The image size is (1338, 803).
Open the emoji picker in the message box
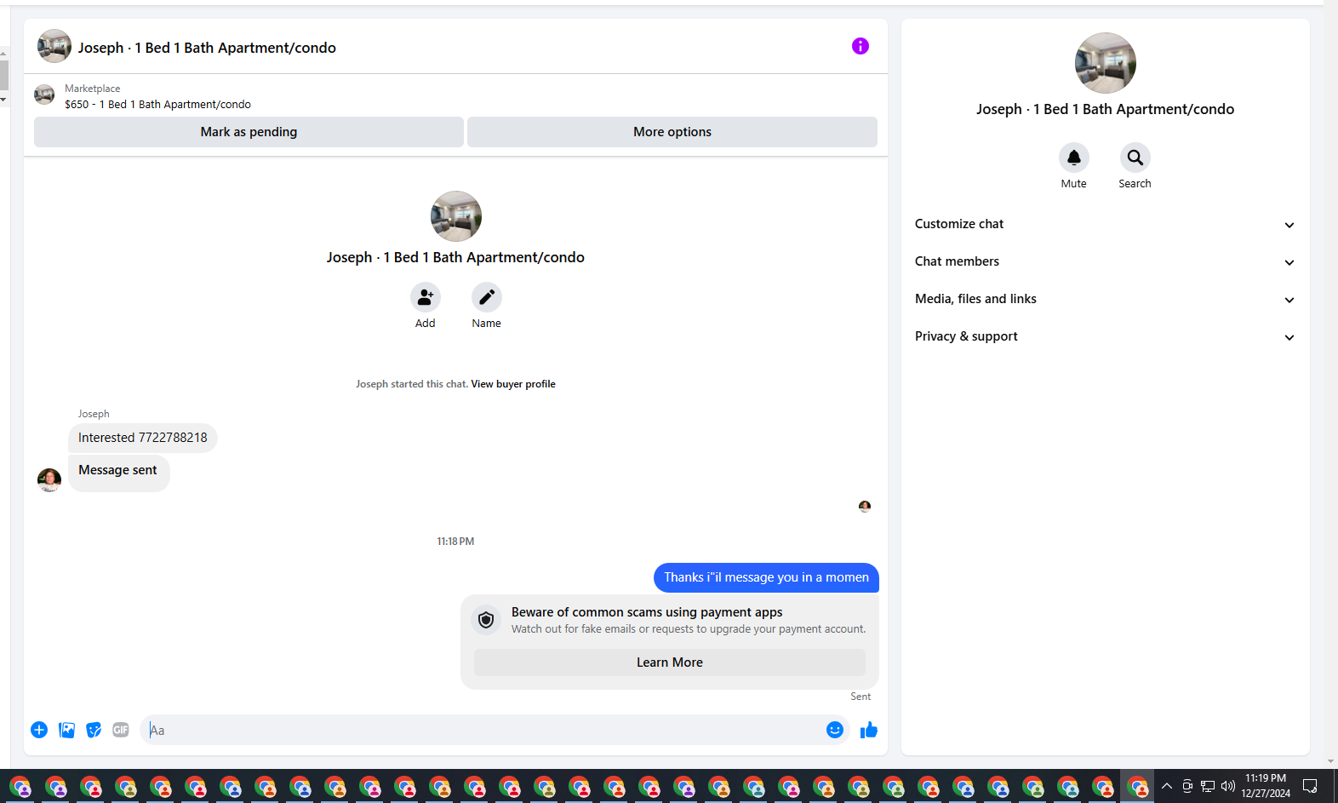[x=835, y=730]
